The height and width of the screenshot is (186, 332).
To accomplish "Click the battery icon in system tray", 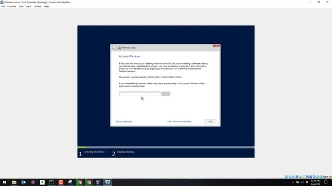I will (297, 182).
